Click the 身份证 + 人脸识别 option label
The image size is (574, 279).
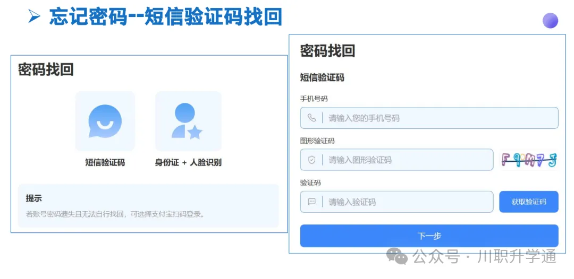pos(188,163)
